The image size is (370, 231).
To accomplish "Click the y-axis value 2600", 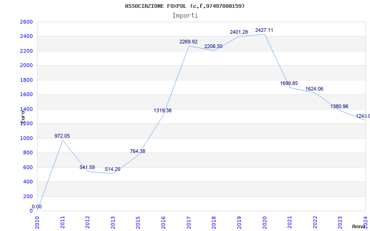I will coord(26,22).
